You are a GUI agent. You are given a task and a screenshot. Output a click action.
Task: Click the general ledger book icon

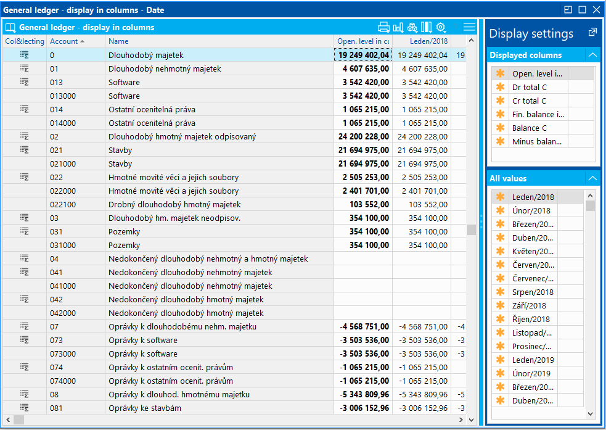pos(10,28)
